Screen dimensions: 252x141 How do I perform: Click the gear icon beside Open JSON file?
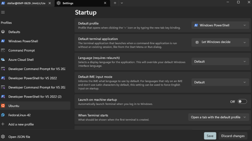coord(3,137)
